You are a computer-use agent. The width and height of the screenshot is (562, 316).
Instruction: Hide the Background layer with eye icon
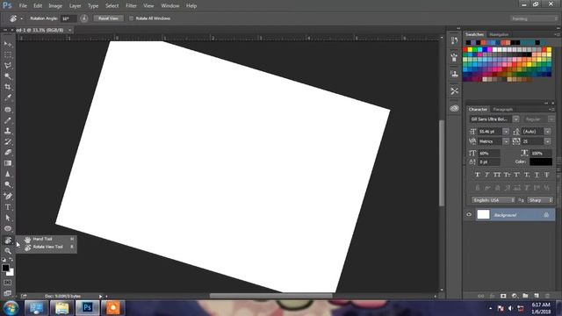[469, 214]
